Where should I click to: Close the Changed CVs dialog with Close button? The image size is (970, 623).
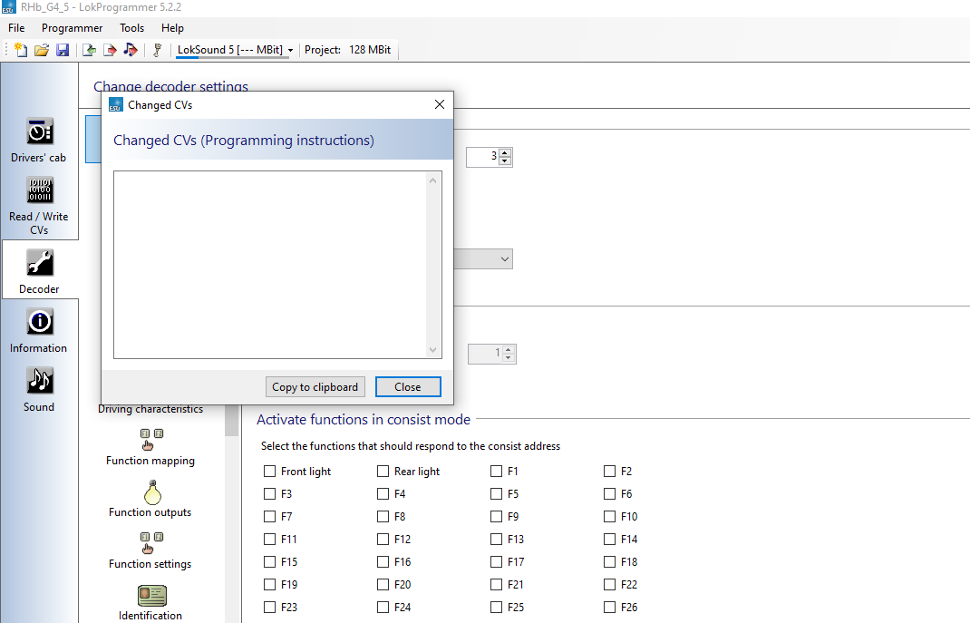[x=408, y=386]
